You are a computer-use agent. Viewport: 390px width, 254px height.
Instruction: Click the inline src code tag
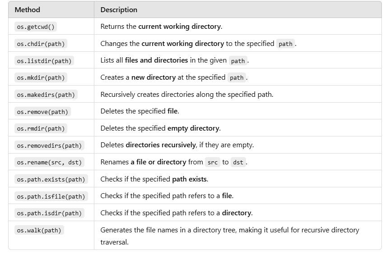(x=213, y=162)
